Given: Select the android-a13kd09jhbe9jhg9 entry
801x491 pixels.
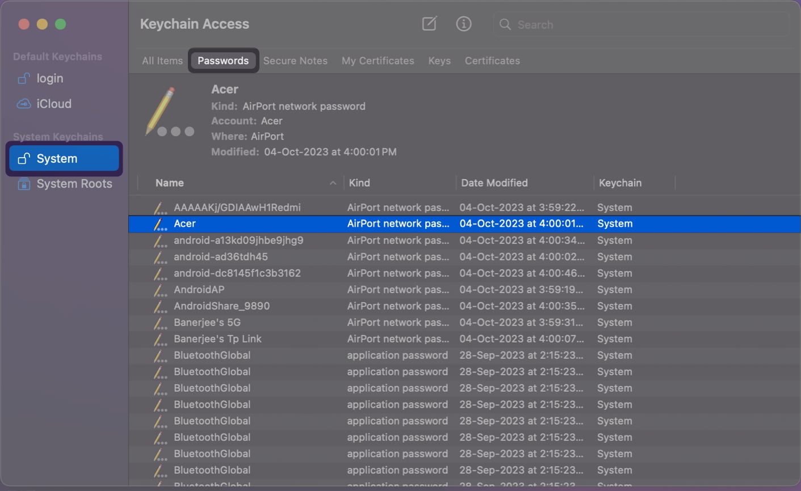Looking at the screenshot, I should click(238, 240).
